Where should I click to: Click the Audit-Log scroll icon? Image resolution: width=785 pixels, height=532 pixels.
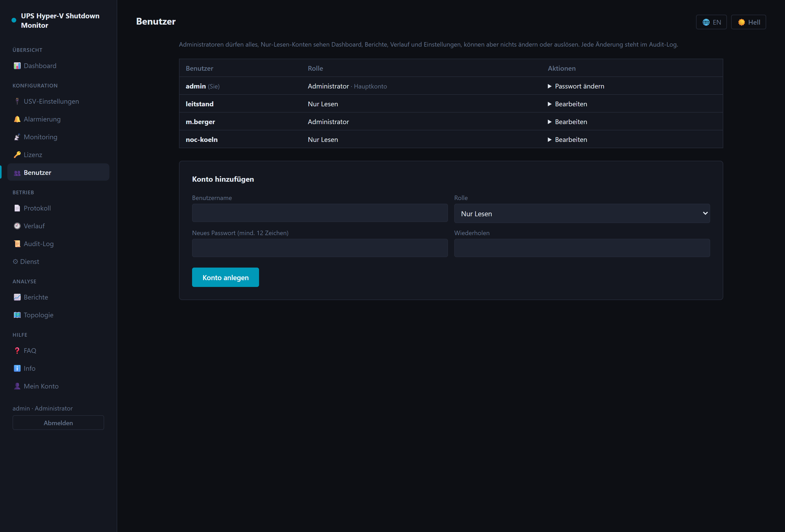pyautogui.click(x=17, y=244)
